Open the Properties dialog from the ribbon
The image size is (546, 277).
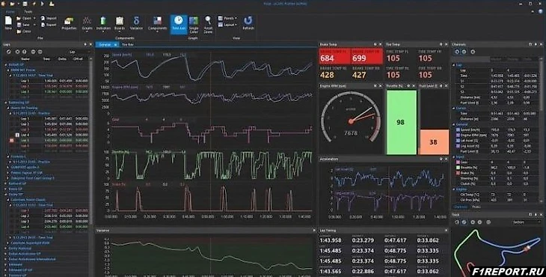click(69, 21)
